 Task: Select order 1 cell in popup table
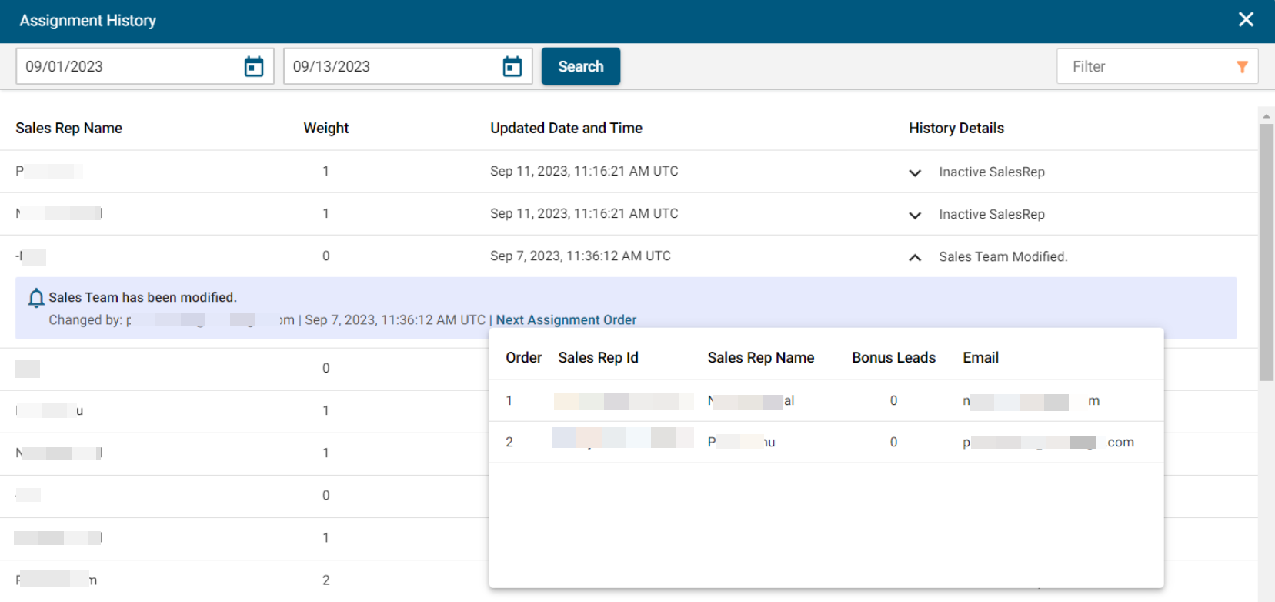tap(509, 400)
